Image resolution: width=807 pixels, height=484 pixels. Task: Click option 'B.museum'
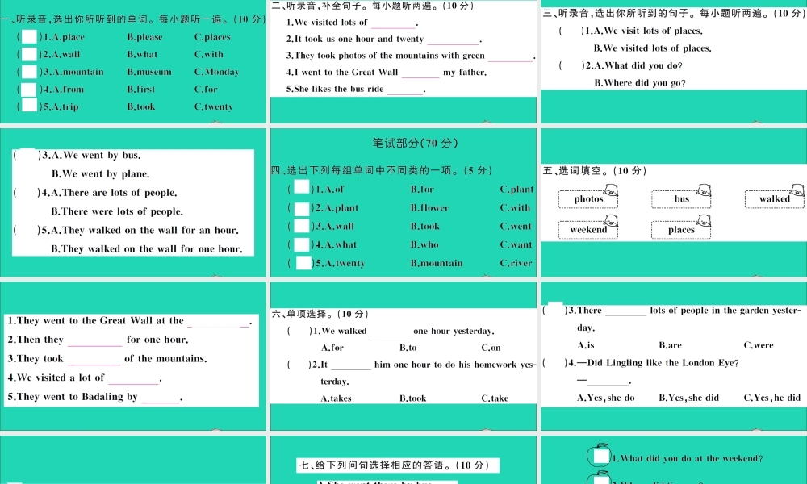point(149,72)
